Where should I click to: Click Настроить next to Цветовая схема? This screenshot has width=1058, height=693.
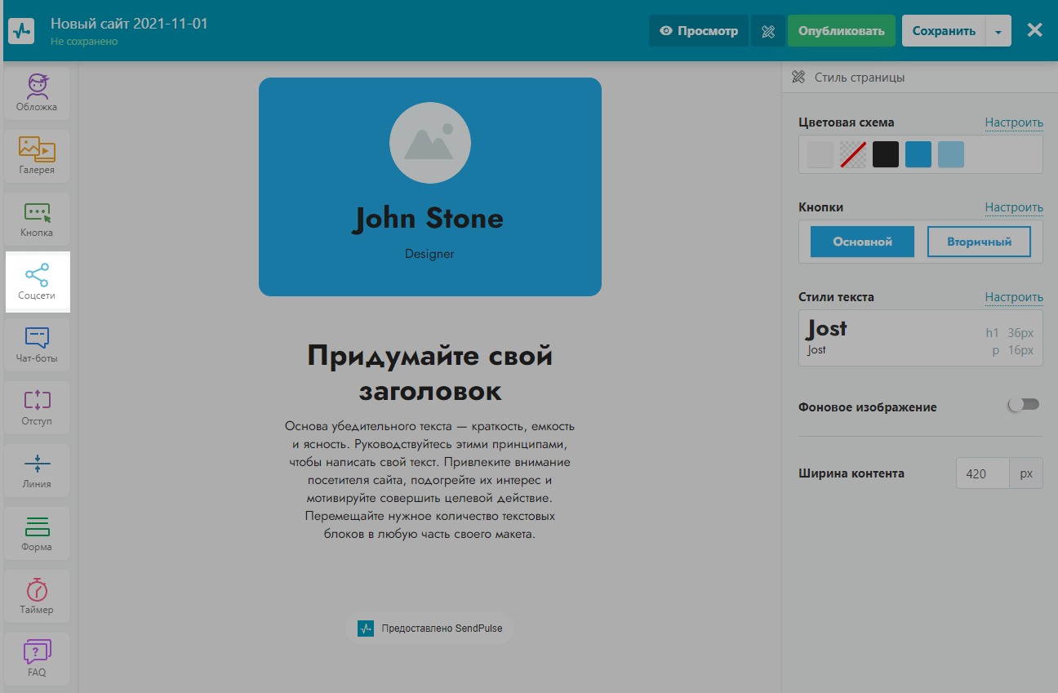click(x=1013, y=122)
